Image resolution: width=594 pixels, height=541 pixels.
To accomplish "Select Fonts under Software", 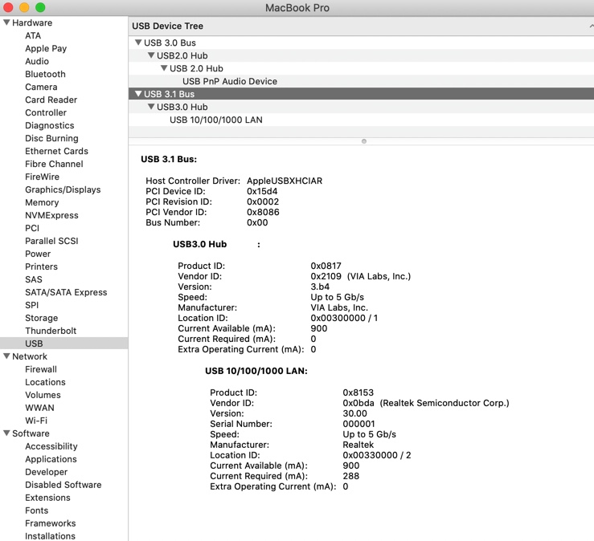I will click(36, 510).
